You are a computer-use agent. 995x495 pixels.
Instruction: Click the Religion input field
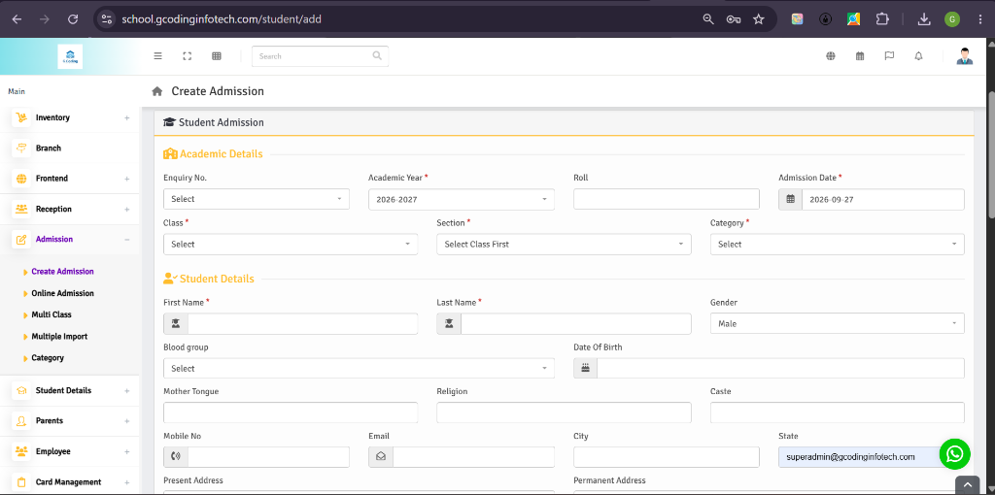pyautogui.click(x=565, y=412)
